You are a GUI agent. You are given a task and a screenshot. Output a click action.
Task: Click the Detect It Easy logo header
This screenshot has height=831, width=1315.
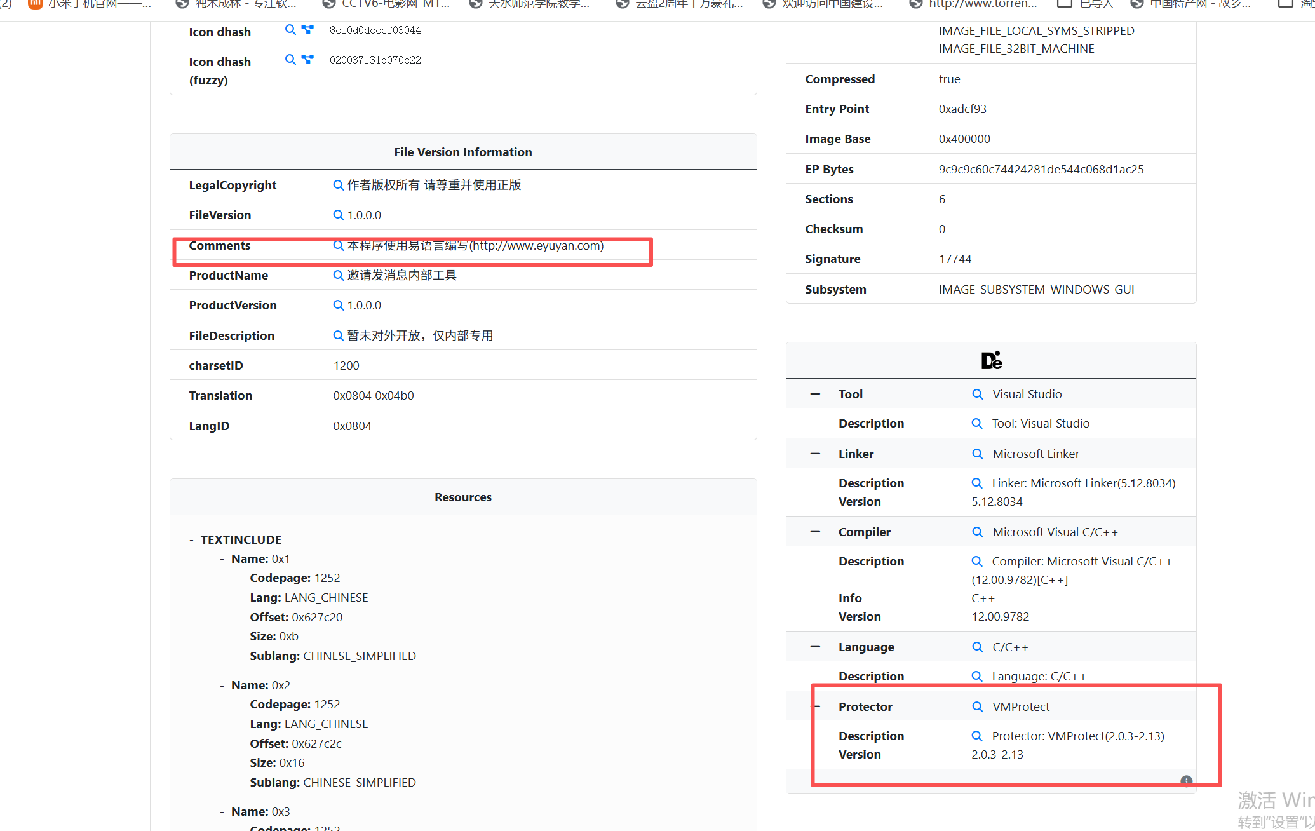click(991, 360)
